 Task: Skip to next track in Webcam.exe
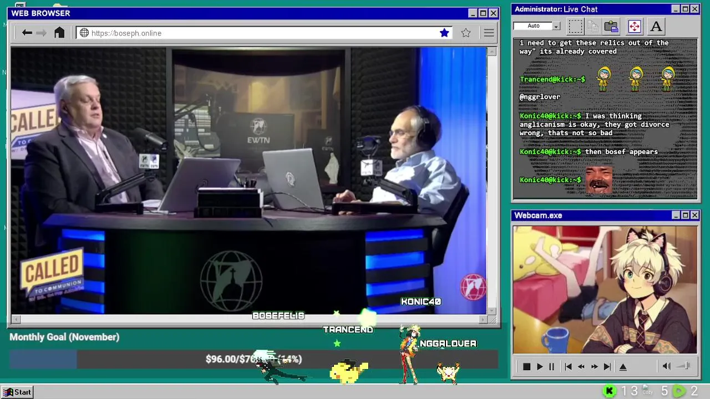pos(607,366)
